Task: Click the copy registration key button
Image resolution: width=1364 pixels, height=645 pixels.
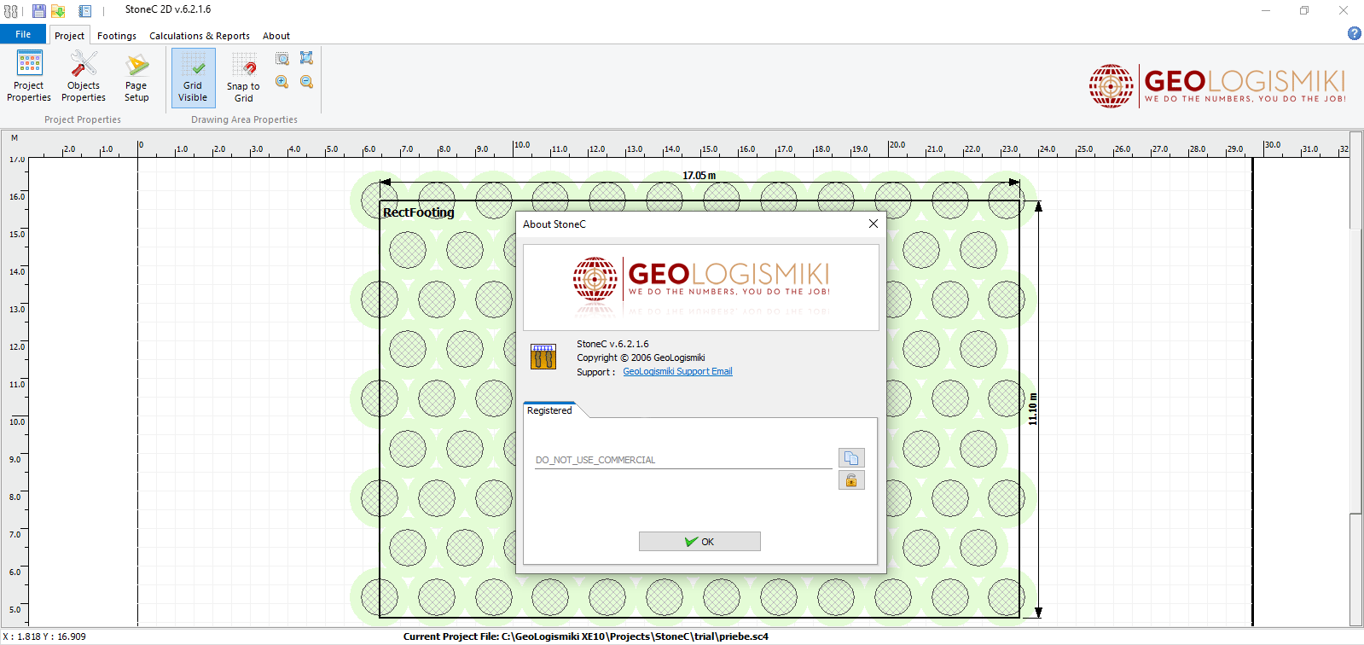Action: pyautogui.click(x=851, y=458)
